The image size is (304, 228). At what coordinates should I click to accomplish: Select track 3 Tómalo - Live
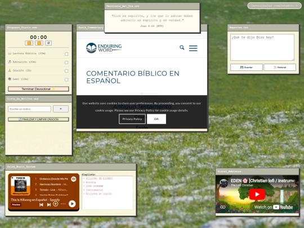[52, 190]
